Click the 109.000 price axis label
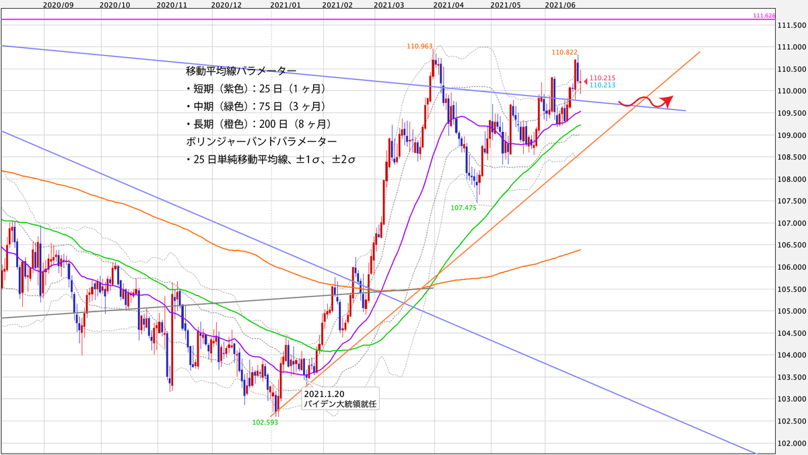Screen dimensions: 808x455 (x=792, y=135)
